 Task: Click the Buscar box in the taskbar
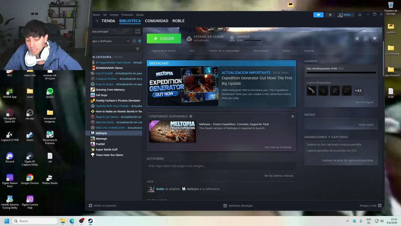click(x=34, y=221)
